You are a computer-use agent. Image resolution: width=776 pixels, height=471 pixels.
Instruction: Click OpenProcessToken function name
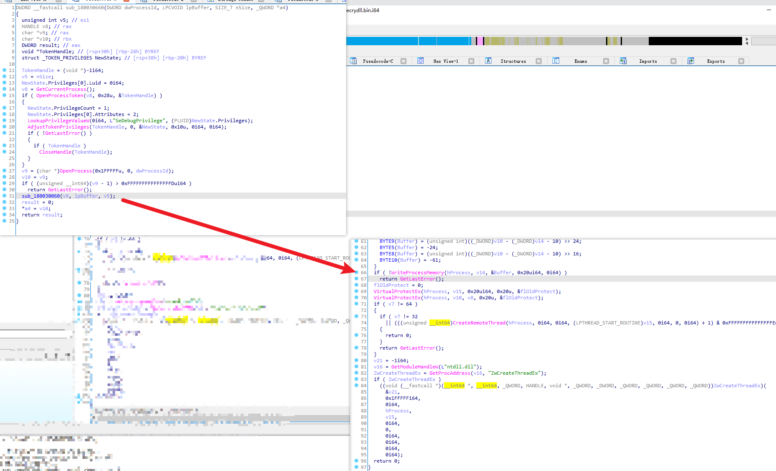[x=60, y=95]
